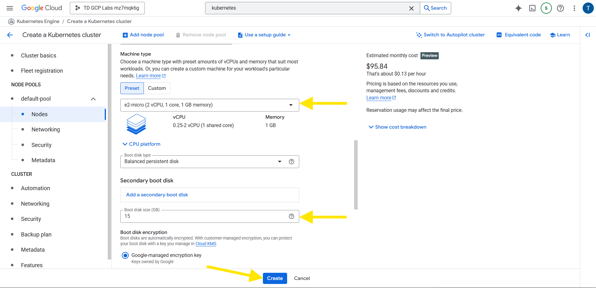
Task: Click the Boot disk size input field
Action: point(203,216)
